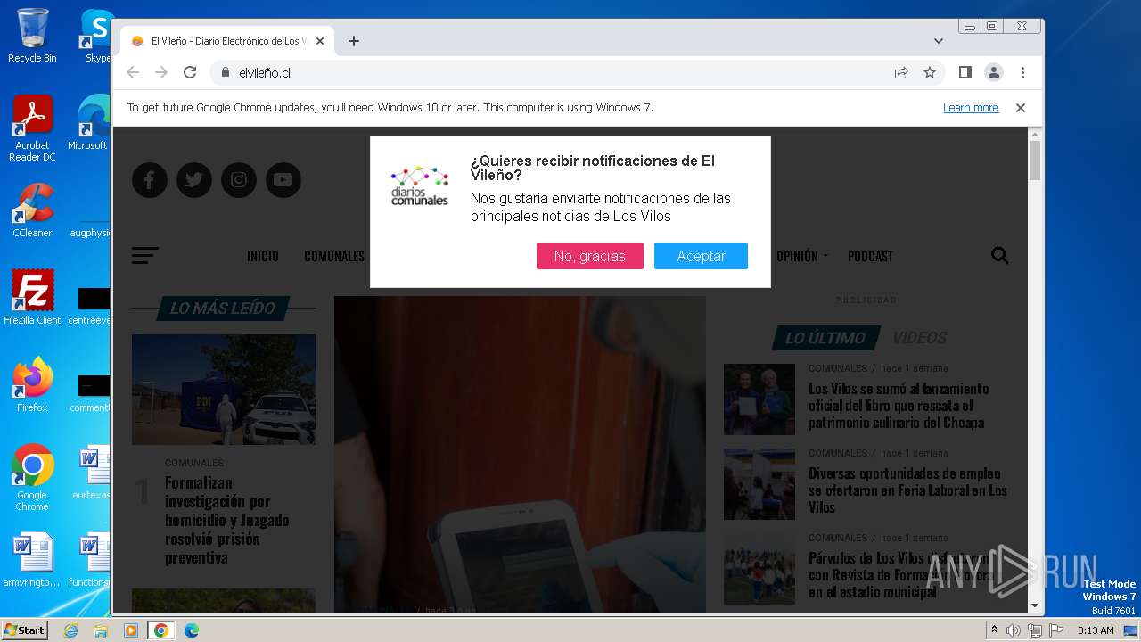Open the Recycle Bin desktop icon
Viewport: 1141px width, 642px height.
pos(33,36)
